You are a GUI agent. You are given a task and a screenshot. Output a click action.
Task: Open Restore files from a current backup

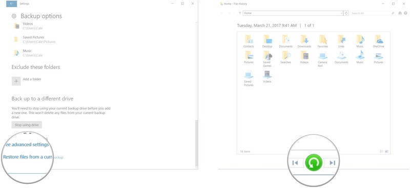click(33, 157)
